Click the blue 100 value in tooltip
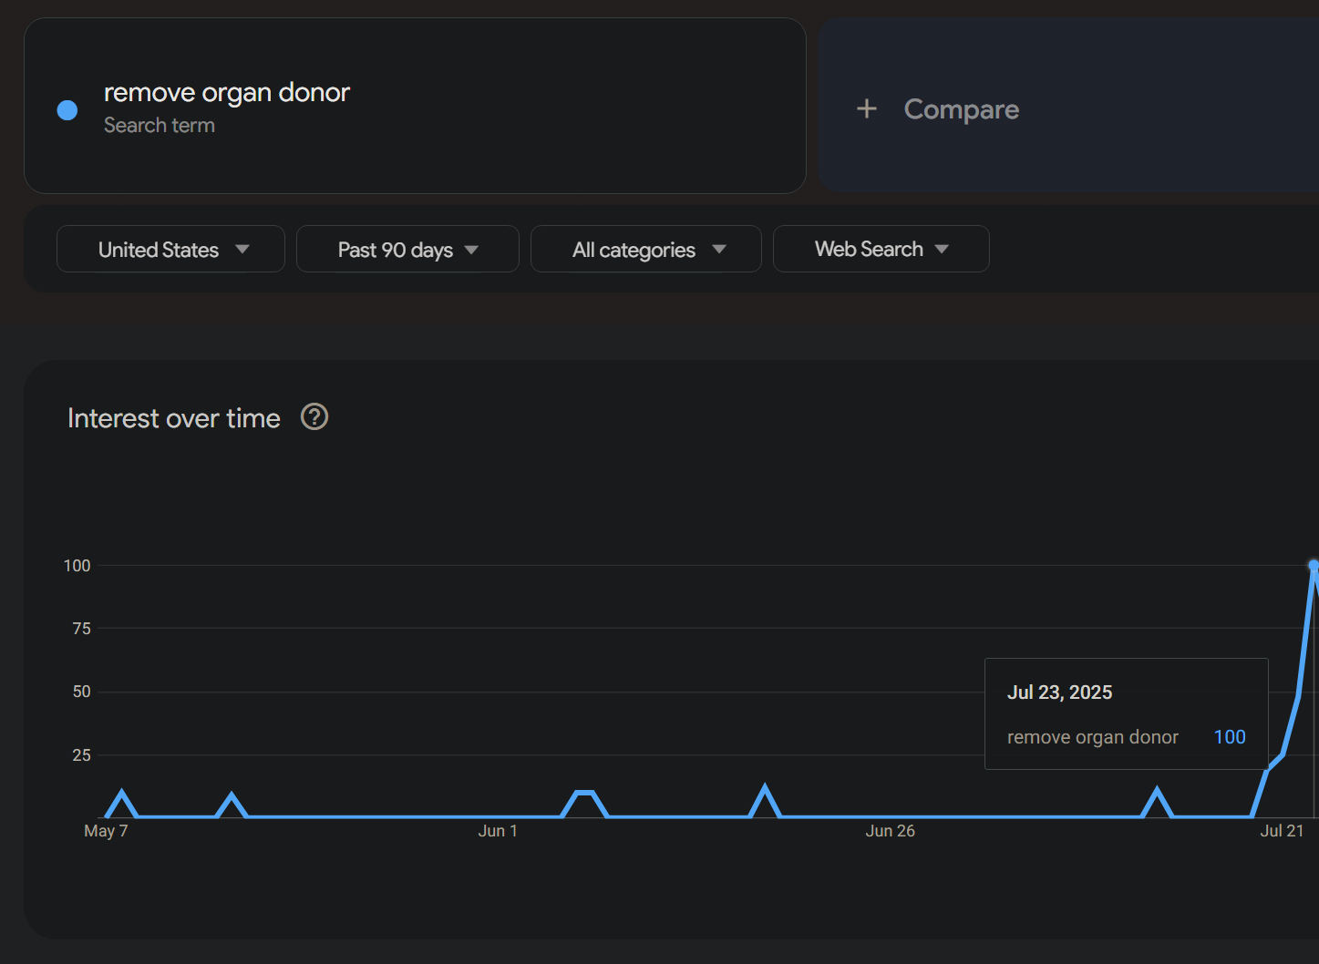This screenshot has height=964, width=1319. pos(1230,737)
